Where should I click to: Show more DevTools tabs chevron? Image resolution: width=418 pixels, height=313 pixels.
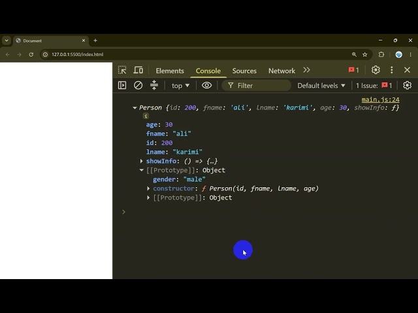[x=306, y=70]
